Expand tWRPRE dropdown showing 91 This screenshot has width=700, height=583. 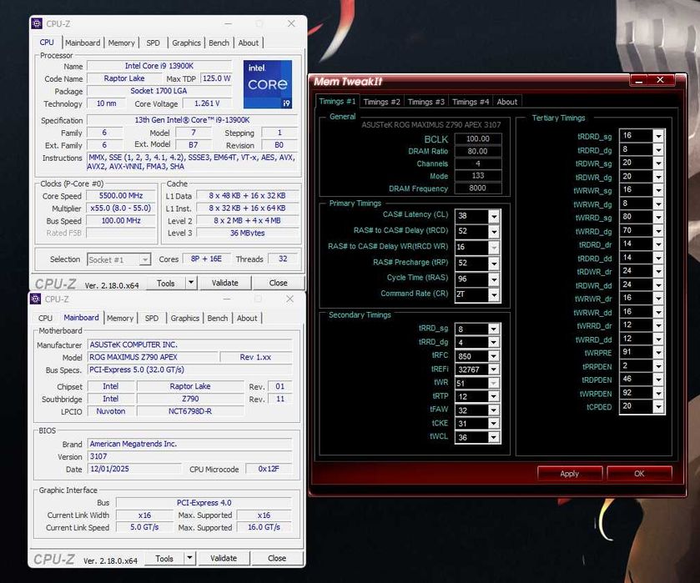658,353
